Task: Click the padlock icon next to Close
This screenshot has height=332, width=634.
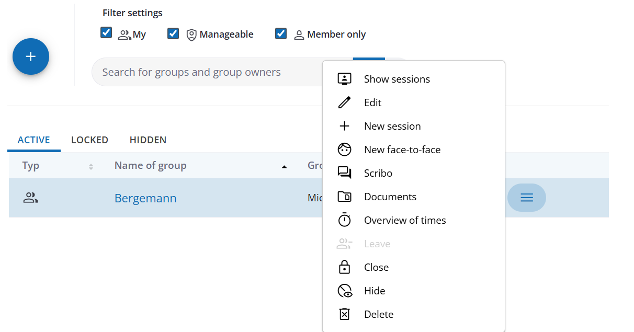Action: pos(345,267)
